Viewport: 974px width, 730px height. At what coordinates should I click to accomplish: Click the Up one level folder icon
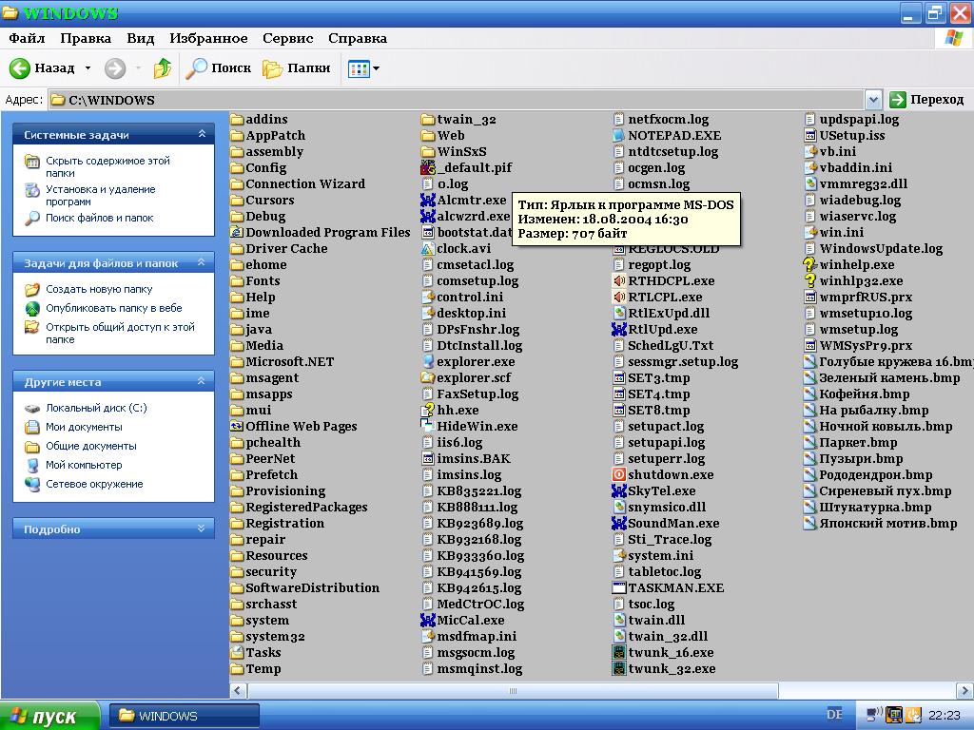(x=162, y=68)
